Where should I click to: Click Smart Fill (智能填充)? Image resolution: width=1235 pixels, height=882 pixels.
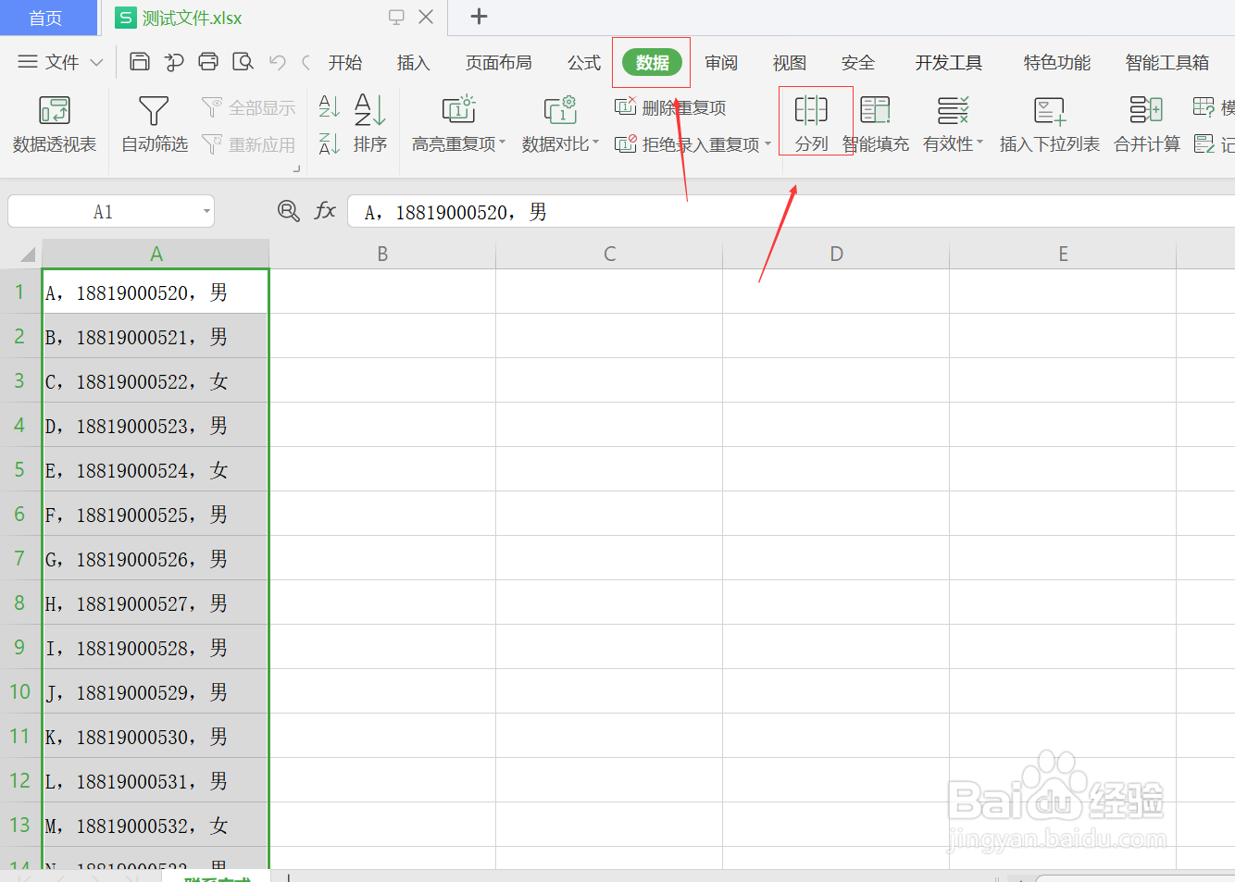(x=876, y=124)
